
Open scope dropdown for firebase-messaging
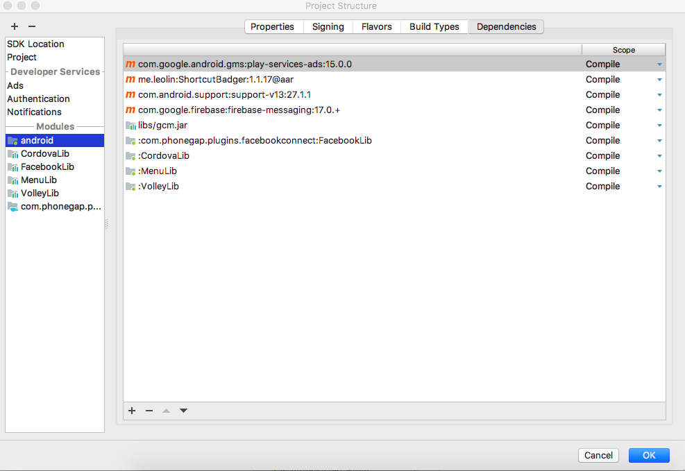pyautogui.click(x=659, y=110)
